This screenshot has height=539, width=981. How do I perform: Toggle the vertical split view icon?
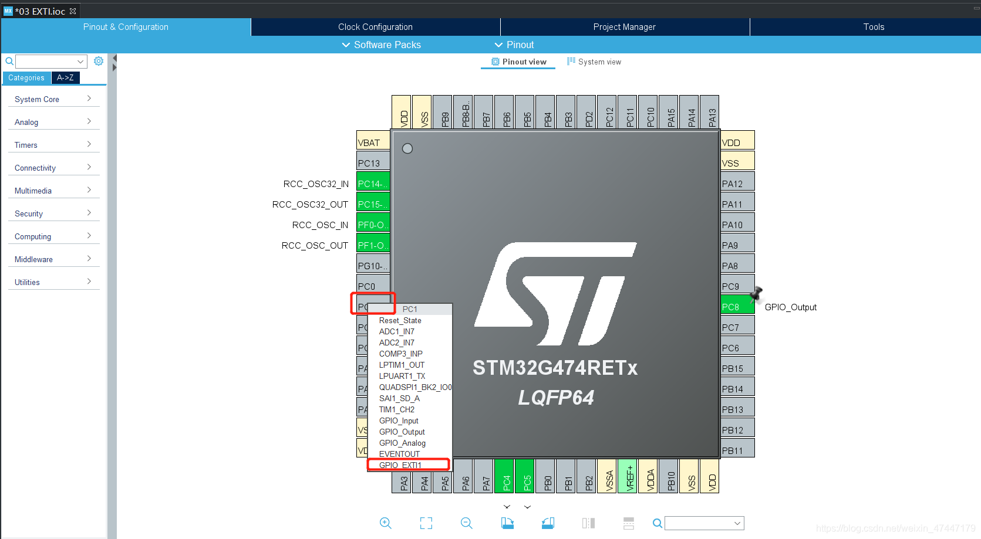tap(588, 523)
